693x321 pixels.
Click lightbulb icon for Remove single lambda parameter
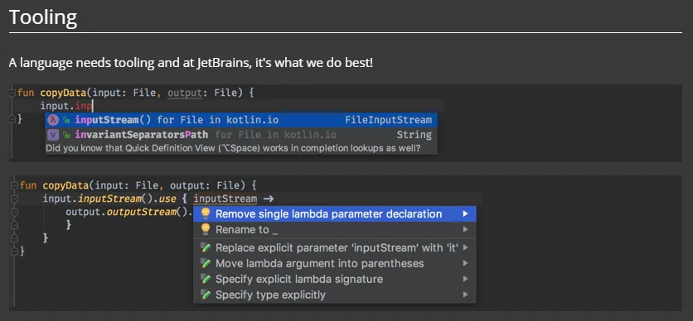(205, 213)
